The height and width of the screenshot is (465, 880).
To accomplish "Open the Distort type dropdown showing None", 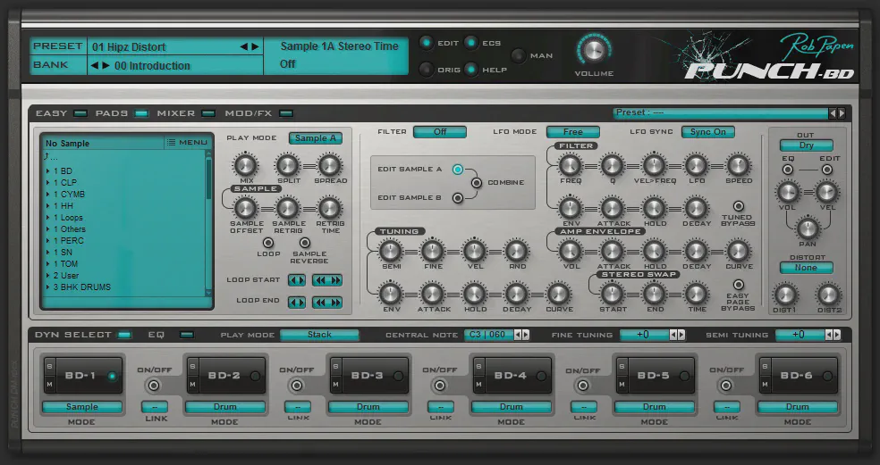I will coord(806,268).
